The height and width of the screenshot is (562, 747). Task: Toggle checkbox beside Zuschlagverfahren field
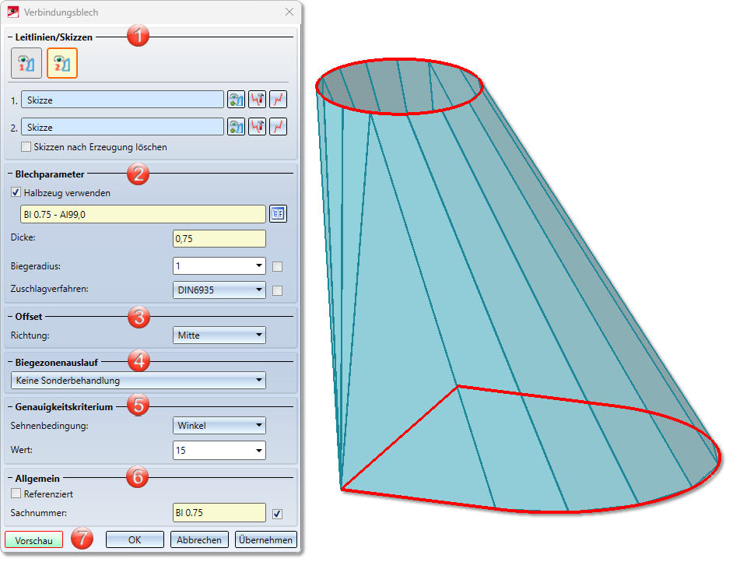pos(277,290)
